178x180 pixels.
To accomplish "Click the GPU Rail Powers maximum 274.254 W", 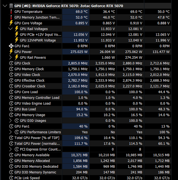I will [x=134, y=58].
